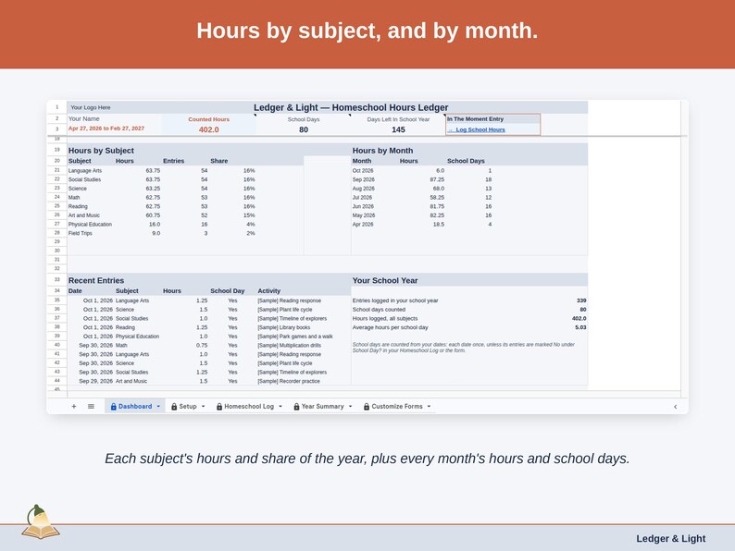The height and width of the screenshot is (551, 735).
Task: Select the Hours by Subject heading
Action: coord(101,151)
